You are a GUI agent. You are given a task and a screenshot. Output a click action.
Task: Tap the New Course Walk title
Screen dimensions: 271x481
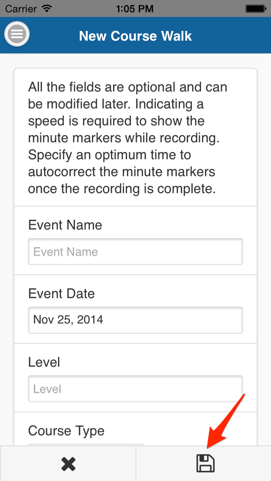135,36
